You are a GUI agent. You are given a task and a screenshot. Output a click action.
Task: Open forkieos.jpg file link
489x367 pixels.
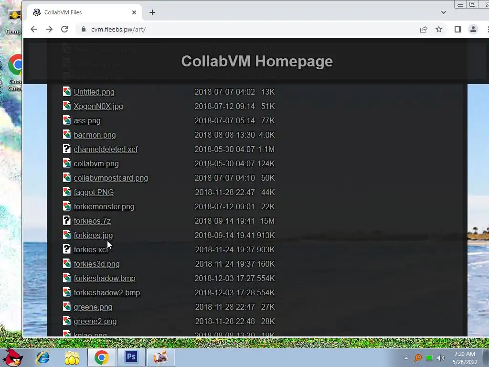tap(93, 236)
